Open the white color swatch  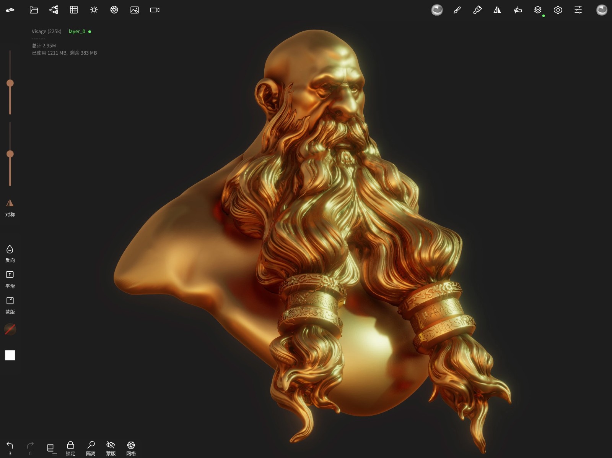pyautogui.click(x=10, y=355)
